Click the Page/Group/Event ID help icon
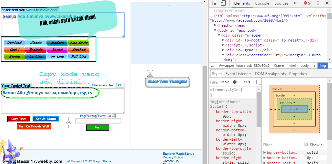332x164 pixels. point(114,116)
